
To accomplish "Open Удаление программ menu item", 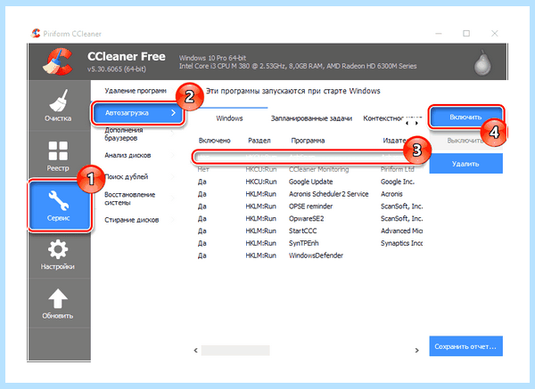I will coord(136,91).
